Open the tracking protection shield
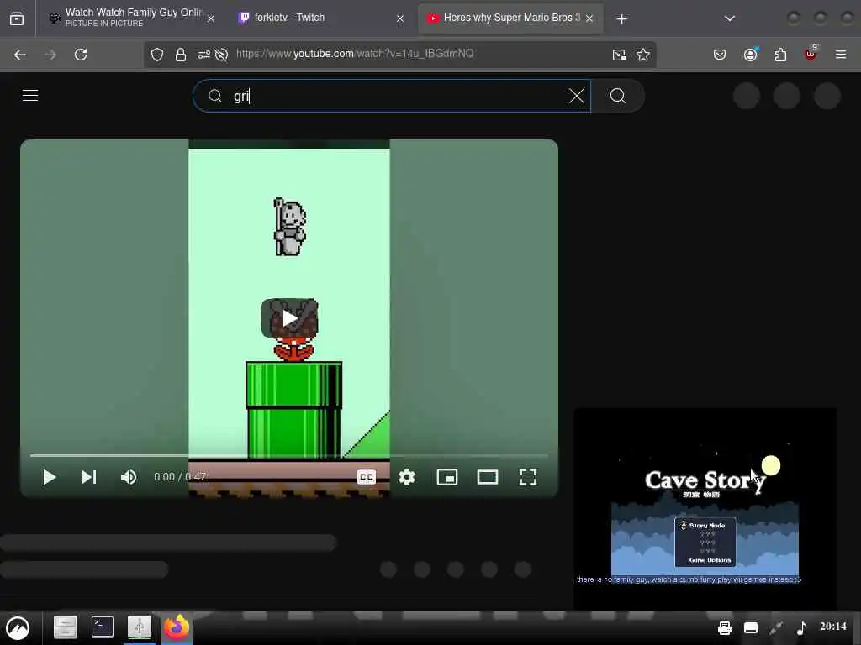The height and width of the screenshot is (645, 861). (x=157, y=55)
